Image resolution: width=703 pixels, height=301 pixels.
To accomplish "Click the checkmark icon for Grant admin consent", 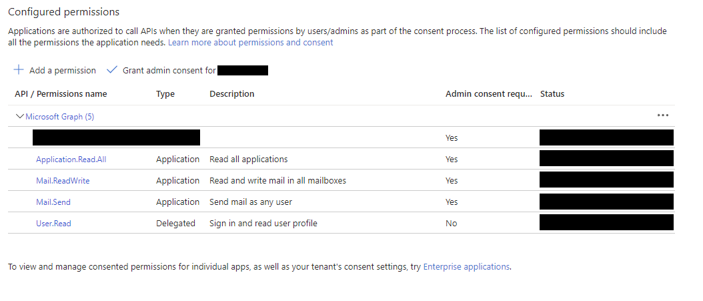I will 111,70.
